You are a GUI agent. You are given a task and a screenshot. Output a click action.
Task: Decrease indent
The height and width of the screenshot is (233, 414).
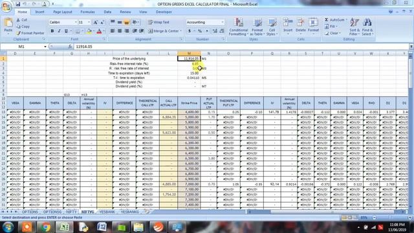135,31
